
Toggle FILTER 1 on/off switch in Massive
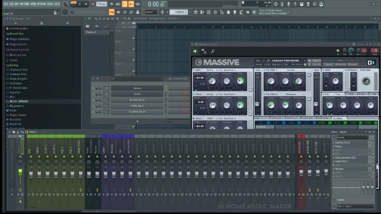tap(265, 70)
